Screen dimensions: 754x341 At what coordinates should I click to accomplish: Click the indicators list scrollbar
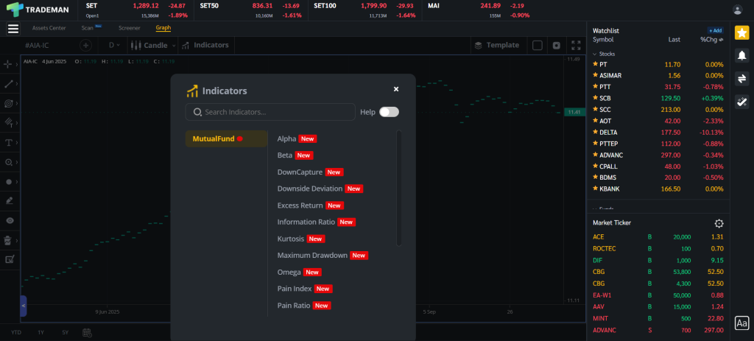pos(399,188)
